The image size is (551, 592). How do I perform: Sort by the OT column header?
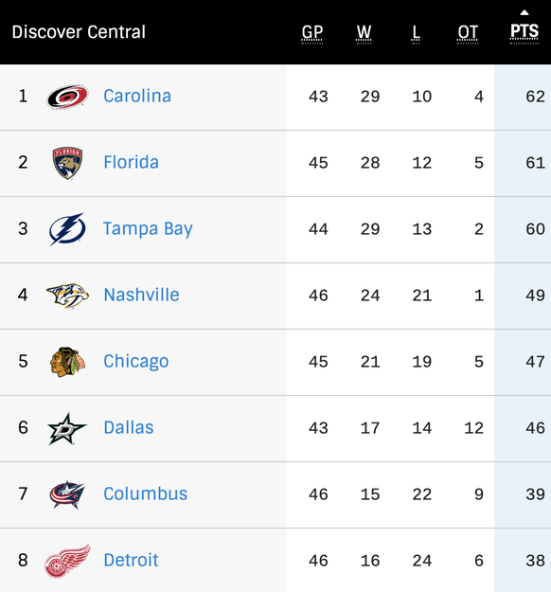click(468, 32)
